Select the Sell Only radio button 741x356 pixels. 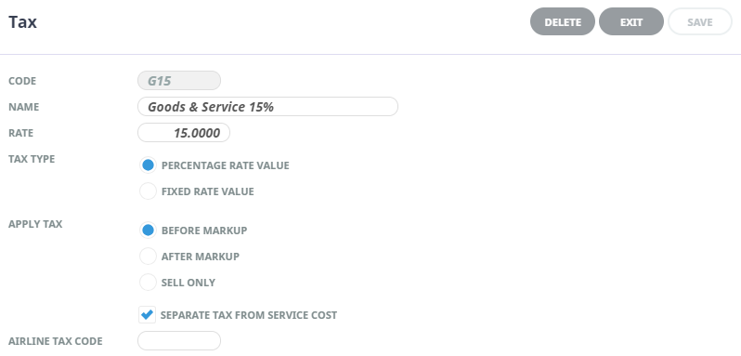tap(148, 283)
